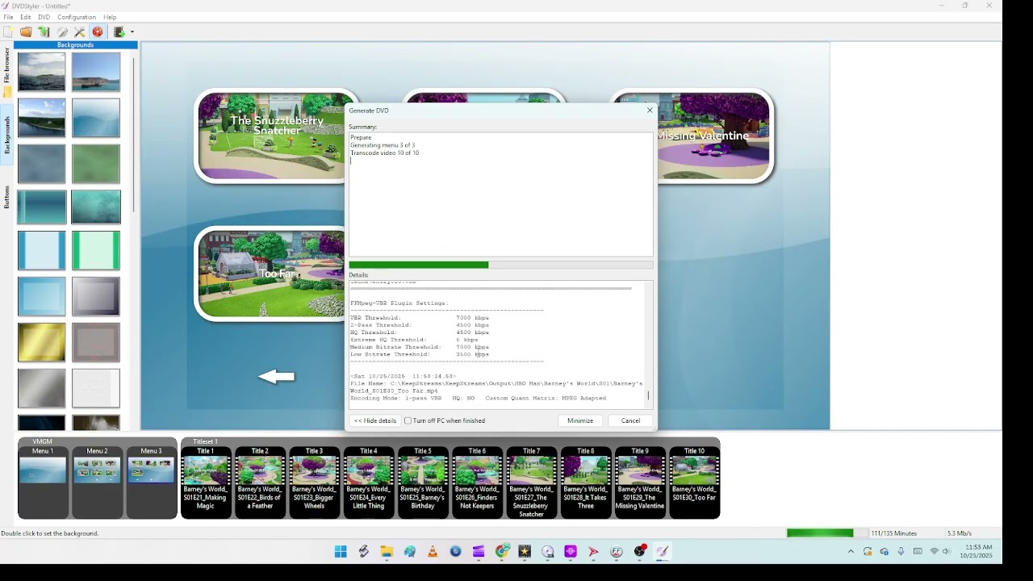Select Title 6 Finders Not Keepers
This screenshot has height=581, width=1033.
tap(477, 482)
